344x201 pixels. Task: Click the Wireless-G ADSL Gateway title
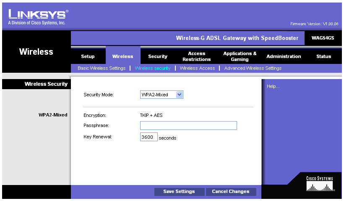pyautogui.click(x=237, y=38)
